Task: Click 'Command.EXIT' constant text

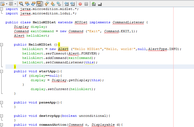Action: pos(117,31)
